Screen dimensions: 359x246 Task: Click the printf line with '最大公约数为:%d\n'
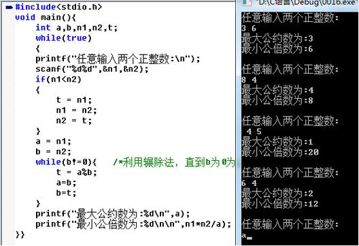113,214
